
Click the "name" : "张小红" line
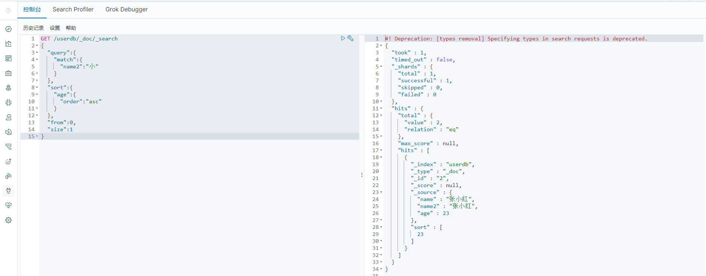[446, 199]
